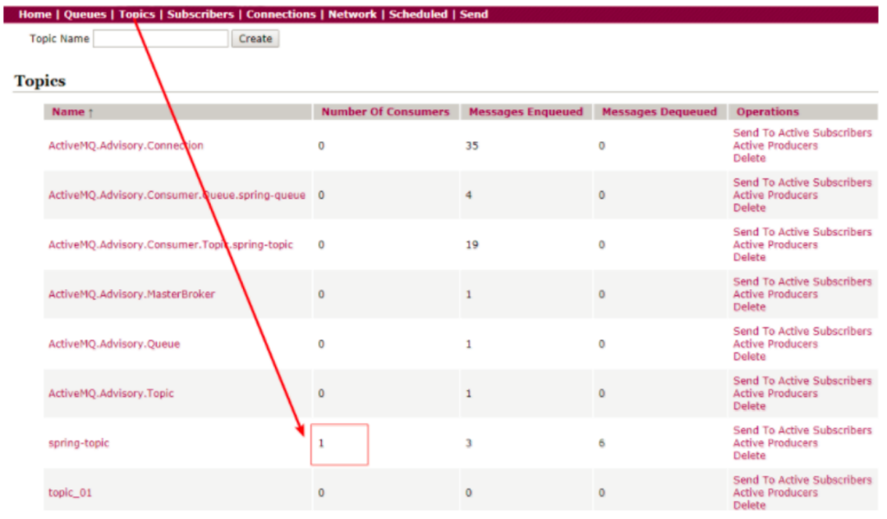View Active Producers for spring-topic
This screenshot has width=887, height=519.
pos(775,443)
